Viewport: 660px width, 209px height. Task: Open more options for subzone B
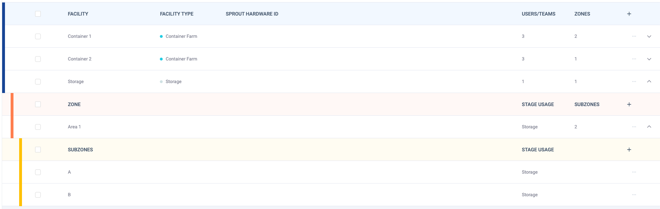[634, 195]
